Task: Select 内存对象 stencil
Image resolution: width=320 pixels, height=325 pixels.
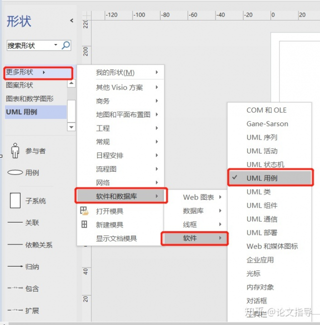Action: coord(269,287)
